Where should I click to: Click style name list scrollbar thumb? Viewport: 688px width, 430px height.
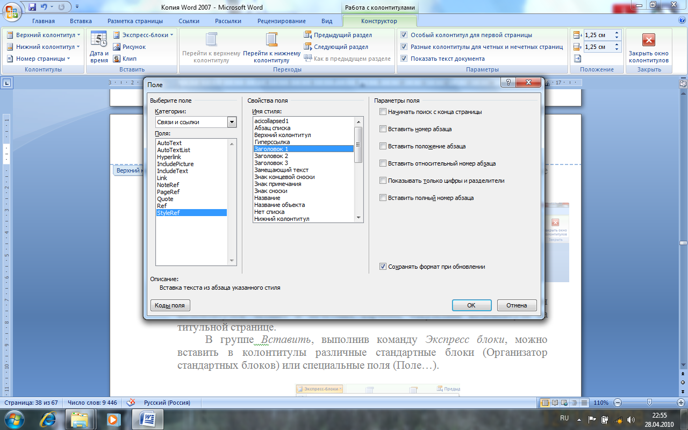pos(359,144)
